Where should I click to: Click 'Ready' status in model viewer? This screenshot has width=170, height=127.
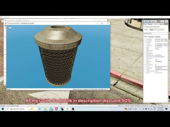[x=9, y=89]
